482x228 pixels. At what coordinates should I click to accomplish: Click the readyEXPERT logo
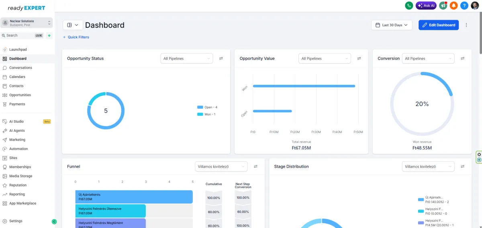(27, 8)
